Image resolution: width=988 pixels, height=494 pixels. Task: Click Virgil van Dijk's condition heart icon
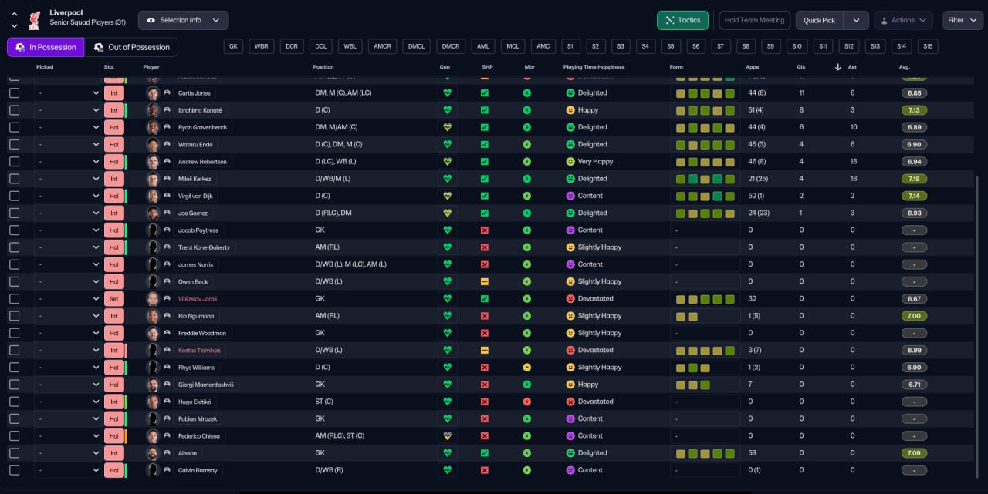[447, 196]
